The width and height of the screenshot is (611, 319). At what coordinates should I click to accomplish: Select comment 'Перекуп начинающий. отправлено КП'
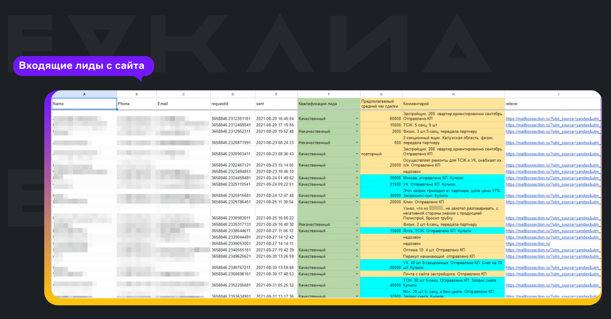pyautogui.click(x=453, y=257)
